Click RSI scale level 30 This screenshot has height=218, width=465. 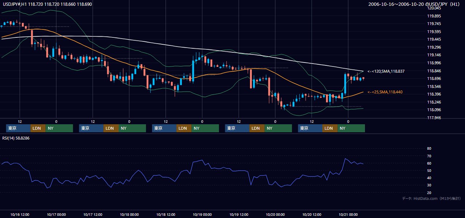[x=429, y=185]
